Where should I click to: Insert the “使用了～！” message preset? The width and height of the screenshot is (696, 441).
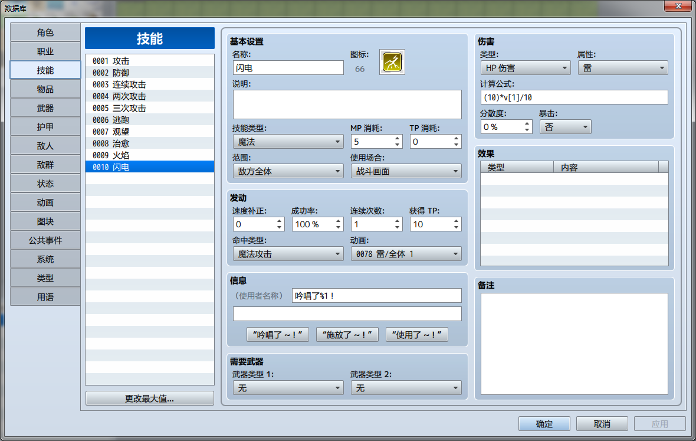(x=417, y=334)
